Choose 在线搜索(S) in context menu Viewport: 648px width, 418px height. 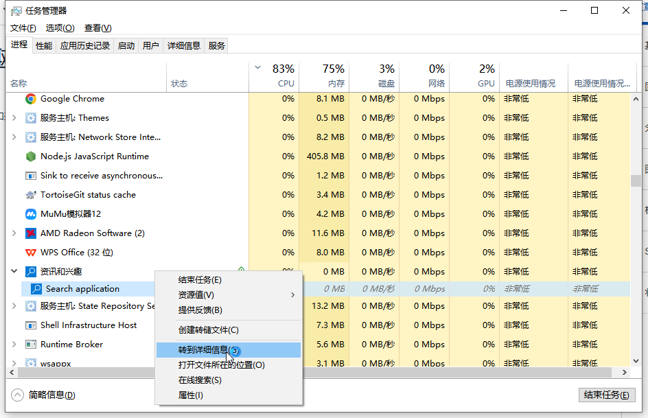coord(228,380)
